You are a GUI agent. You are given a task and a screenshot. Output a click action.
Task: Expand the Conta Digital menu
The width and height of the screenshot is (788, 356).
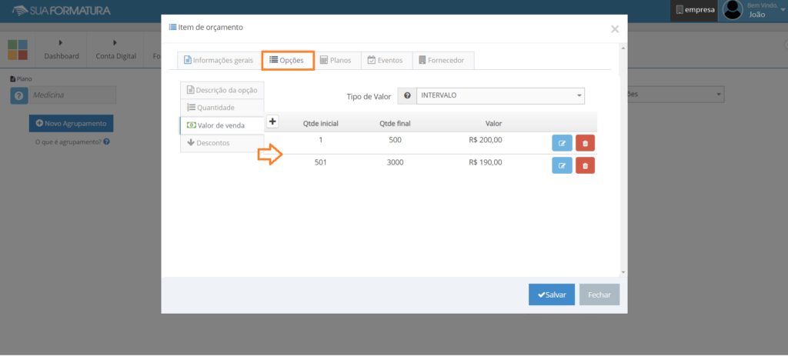point(115,49)
